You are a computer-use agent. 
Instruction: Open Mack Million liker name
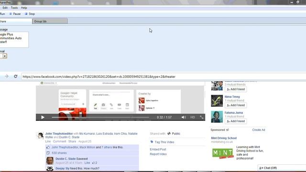(87, 147)
